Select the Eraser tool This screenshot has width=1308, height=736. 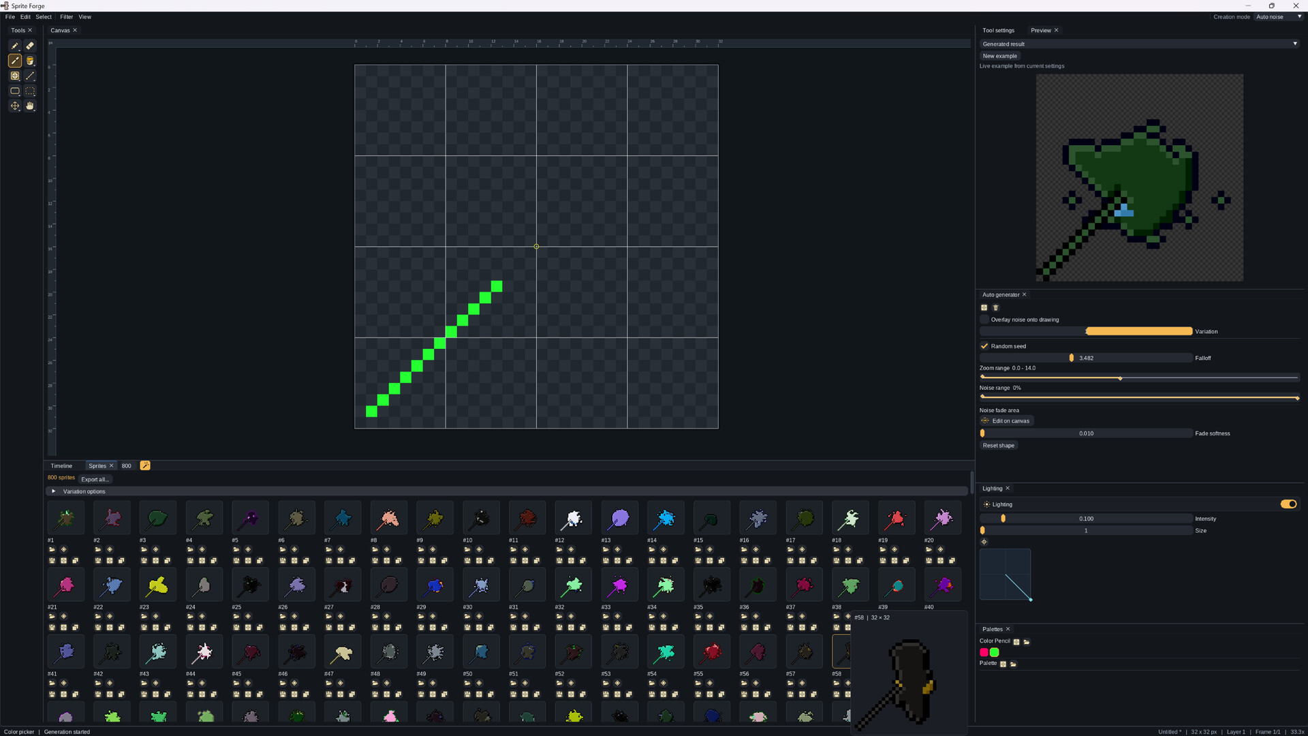point(30,46)
